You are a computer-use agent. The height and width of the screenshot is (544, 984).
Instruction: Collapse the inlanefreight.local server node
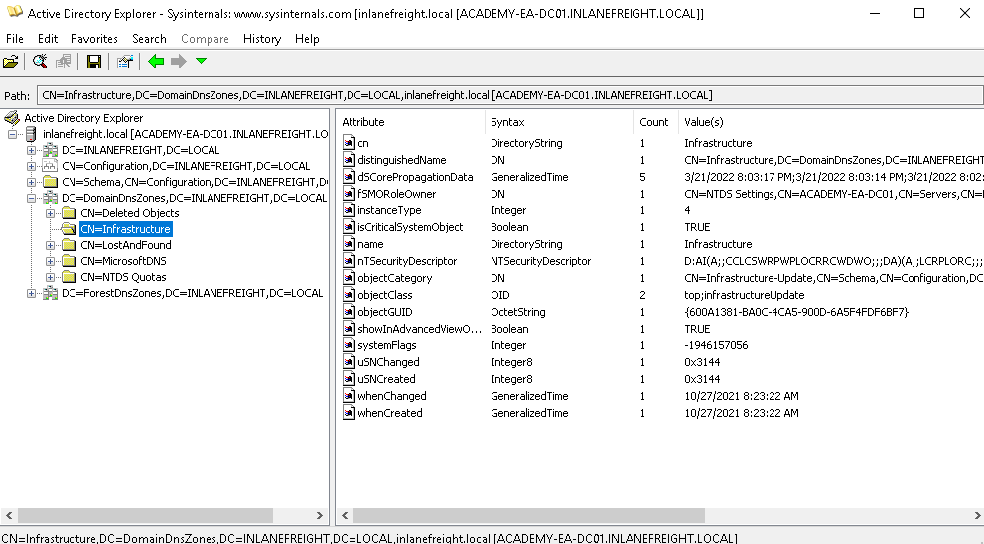click(12, 134)
